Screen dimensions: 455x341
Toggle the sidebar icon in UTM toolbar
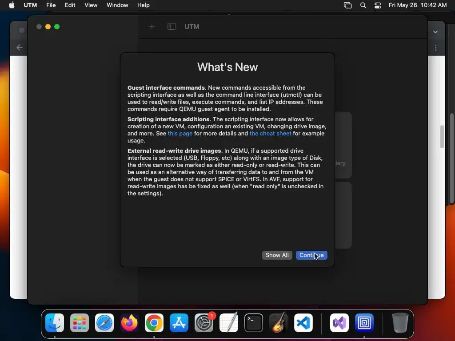click(x=172, y=27)
